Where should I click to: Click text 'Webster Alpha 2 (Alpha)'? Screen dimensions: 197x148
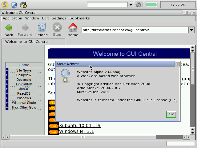98,72
